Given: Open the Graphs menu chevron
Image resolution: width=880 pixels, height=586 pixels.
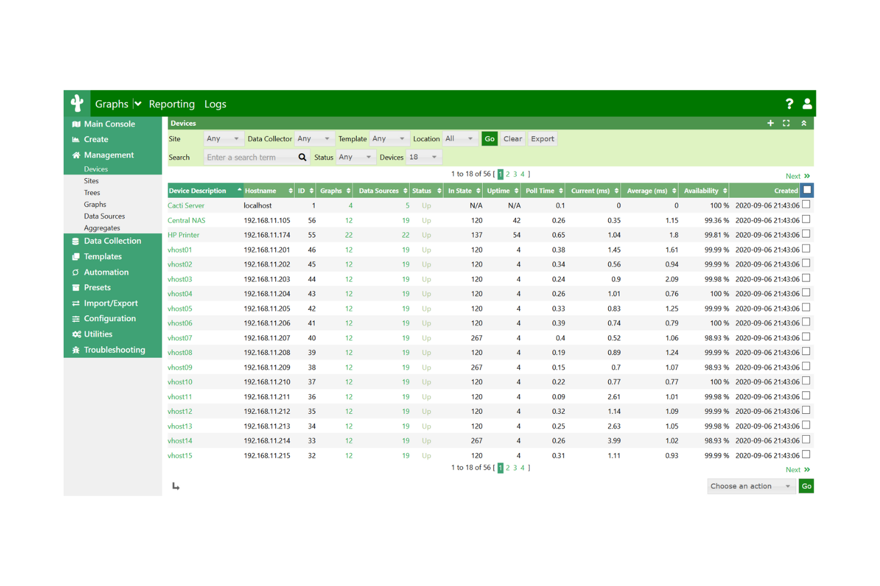Looking at the screenshot, I should 137,103.
